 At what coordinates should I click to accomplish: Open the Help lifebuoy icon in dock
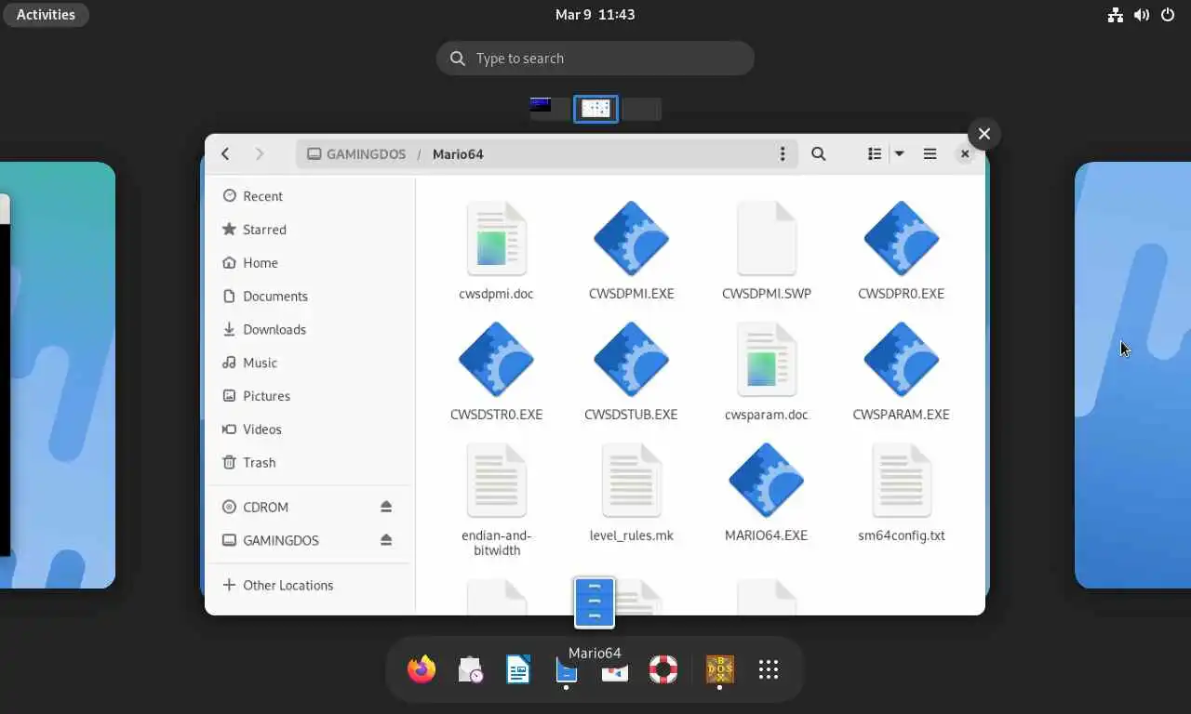(x=663, y=669)
